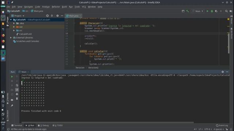Restore layout icon in Run panel

point(12,100)
